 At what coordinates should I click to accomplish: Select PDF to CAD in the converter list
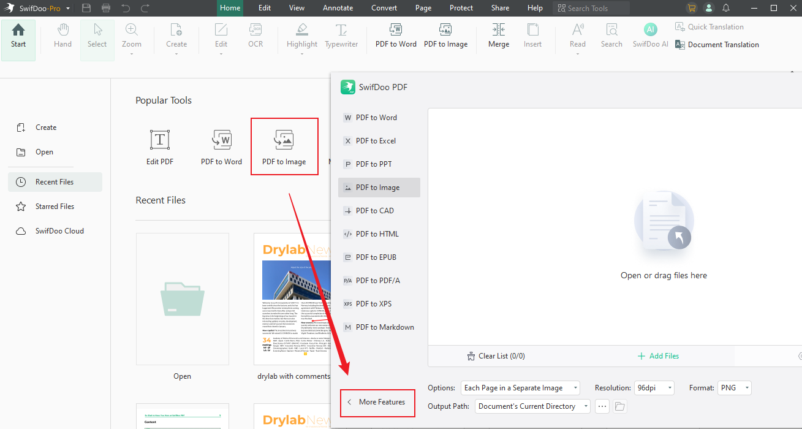click(x=378, y=210)
